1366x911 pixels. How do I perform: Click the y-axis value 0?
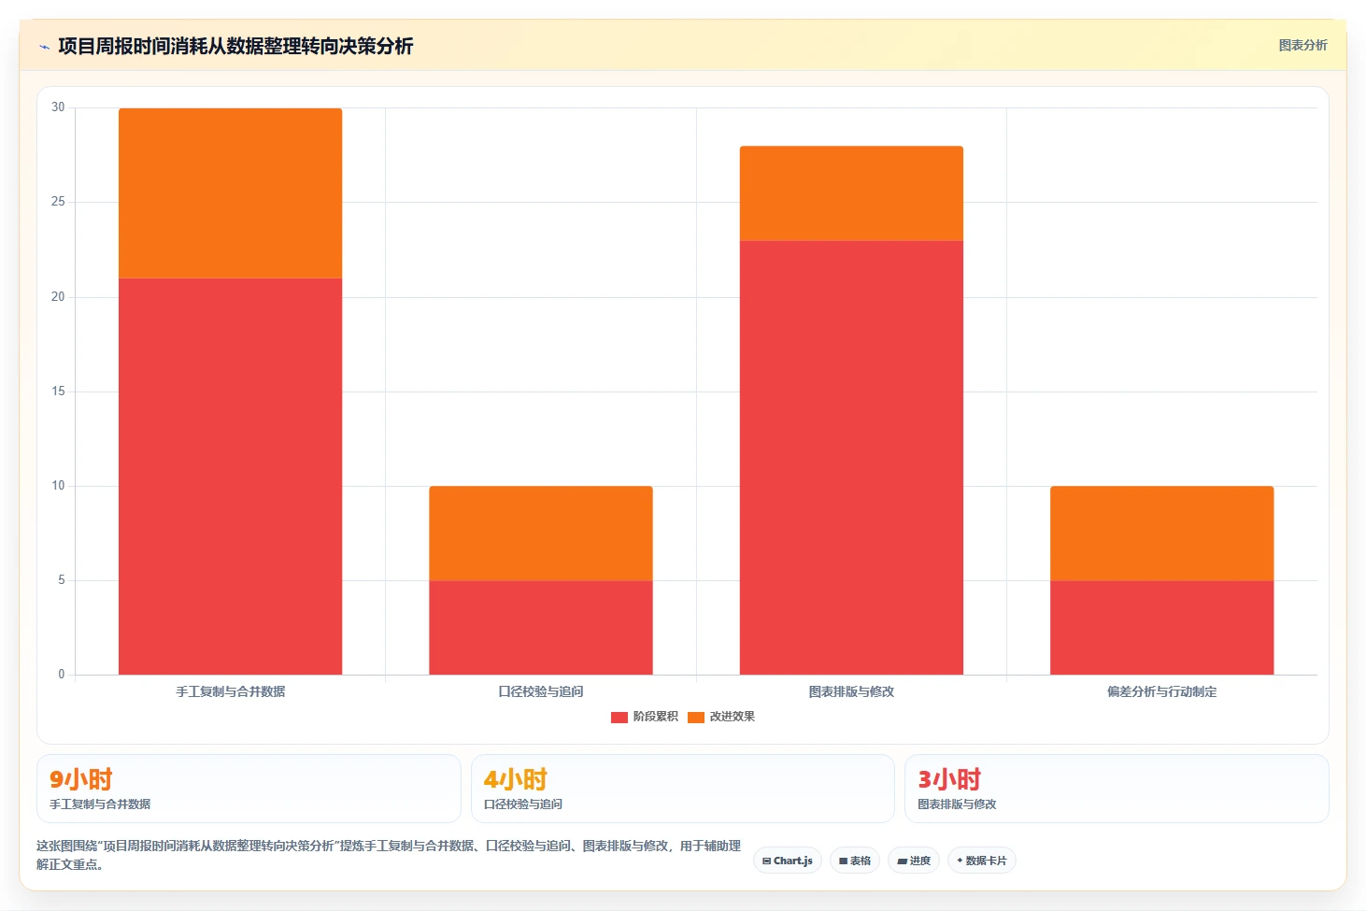pyautogui.click(x=62, y=675)
